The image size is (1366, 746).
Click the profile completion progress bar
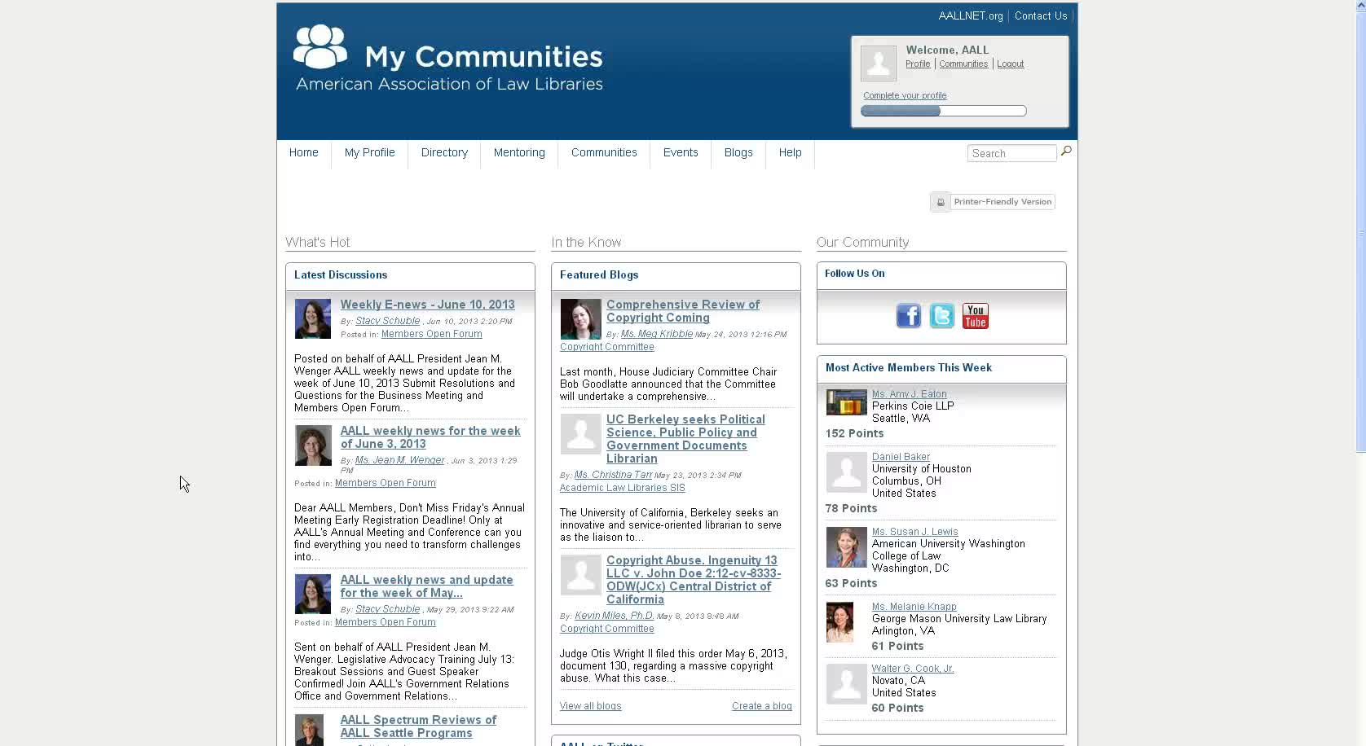[x=944, y=111]
